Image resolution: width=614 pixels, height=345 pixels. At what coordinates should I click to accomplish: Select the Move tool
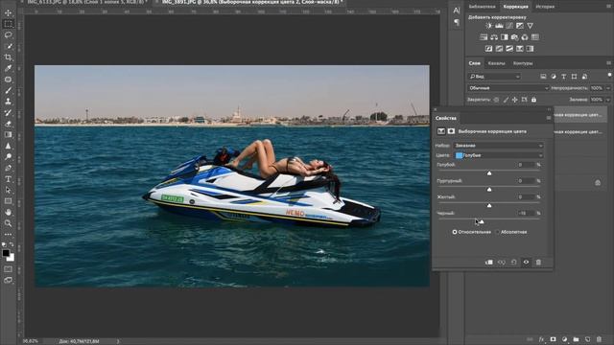pyautogui.click(x=8, y=12)
